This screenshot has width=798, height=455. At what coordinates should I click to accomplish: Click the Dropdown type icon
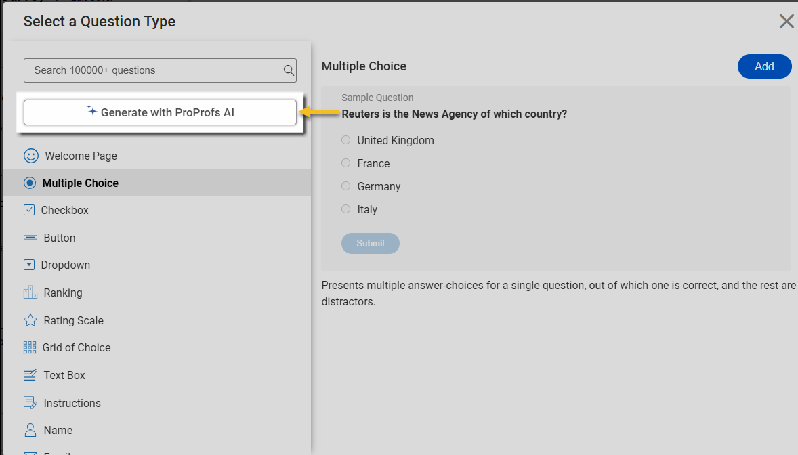tap(29, 265)
